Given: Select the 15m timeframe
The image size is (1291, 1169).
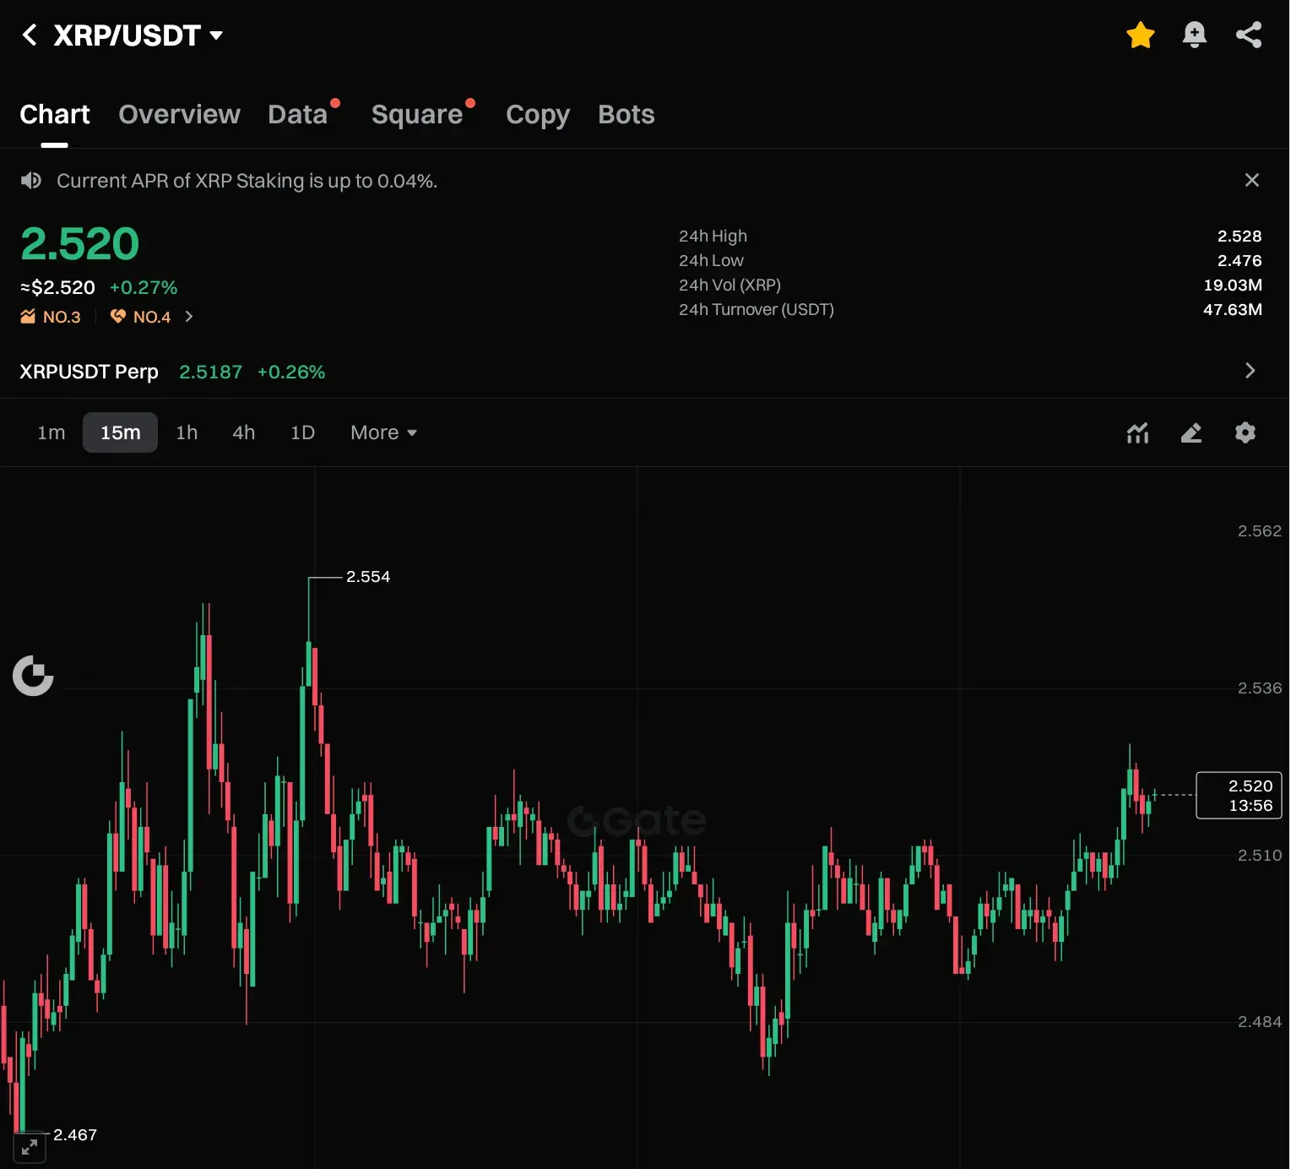Looking at the screenshot, I should pyautogui.click(x=120, y=432).
